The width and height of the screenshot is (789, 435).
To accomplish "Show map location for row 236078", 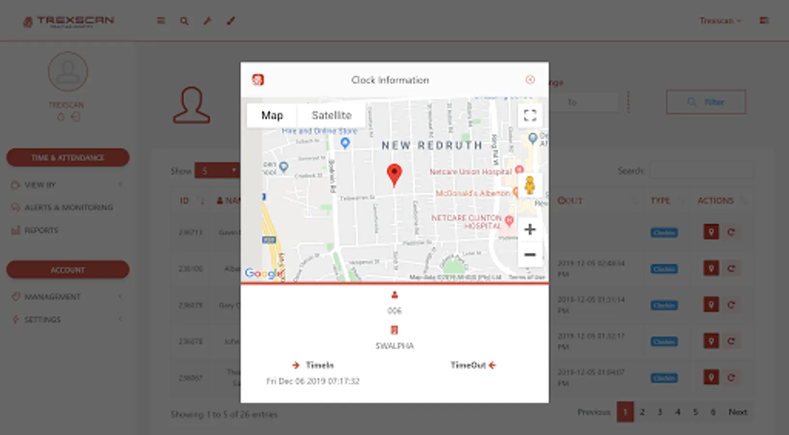I will coord(711,341).
